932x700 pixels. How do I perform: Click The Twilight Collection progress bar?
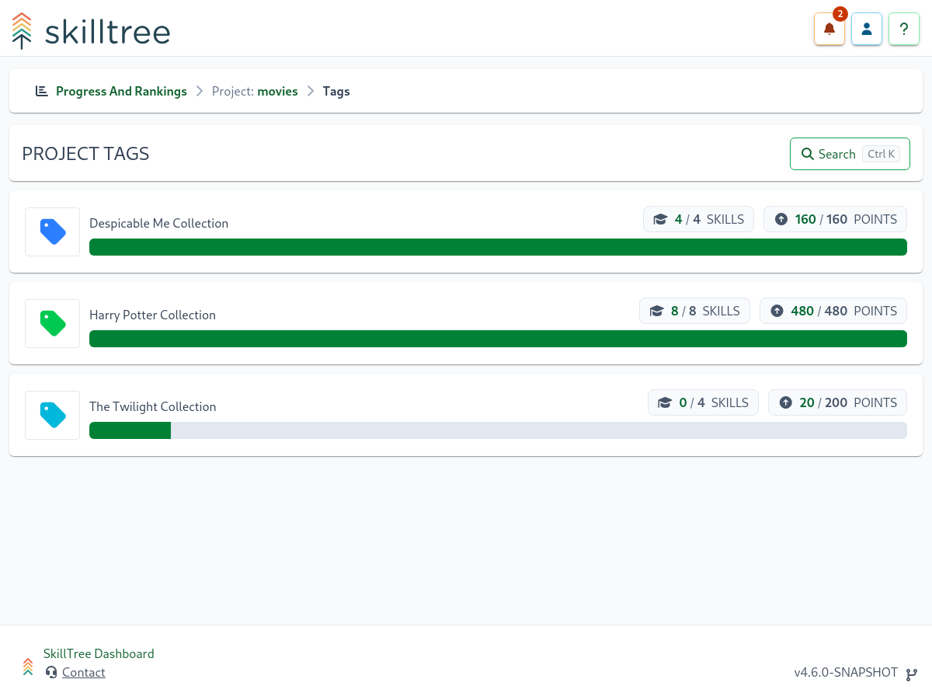pos(498,430)
